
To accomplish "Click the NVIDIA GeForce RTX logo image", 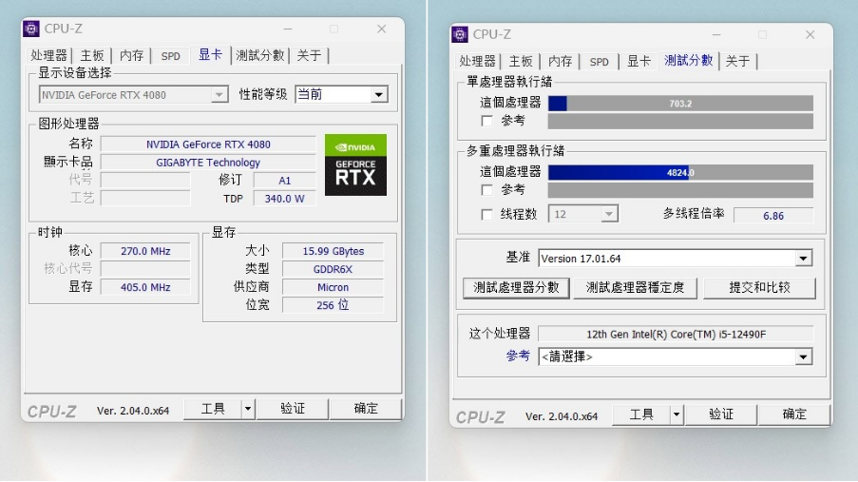I will [355, 164].
